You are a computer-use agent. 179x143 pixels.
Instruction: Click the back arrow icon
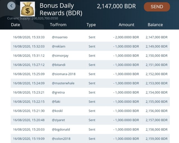pos(11,6)
